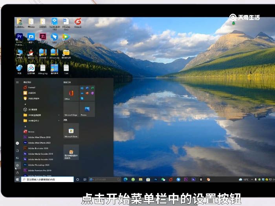Launch the Photos tile
Image resolution: width=275 pixels, height=206 pixels.
click(87, 109)
